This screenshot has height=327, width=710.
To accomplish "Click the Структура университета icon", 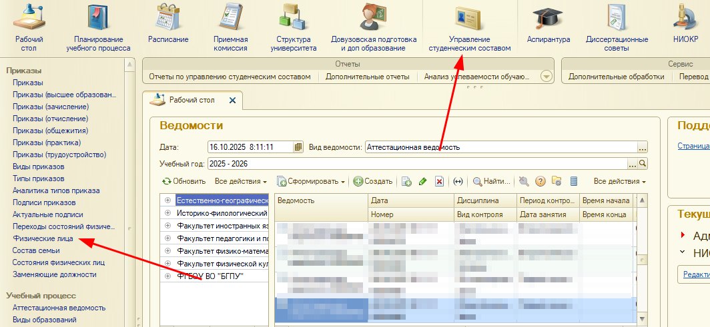I will (294, 19).
